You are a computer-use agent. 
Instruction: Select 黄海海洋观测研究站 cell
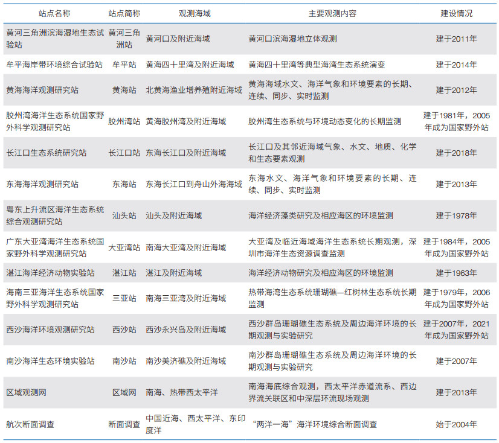[42, 90]
